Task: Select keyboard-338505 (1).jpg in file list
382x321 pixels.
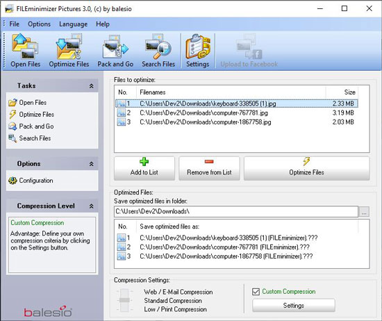Action: coord(236,104)
